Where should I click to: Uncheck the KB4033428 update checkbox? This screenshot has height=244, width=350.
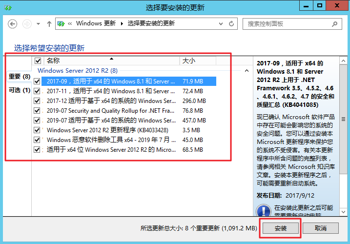pyautogui.click(x=37, y=130)
